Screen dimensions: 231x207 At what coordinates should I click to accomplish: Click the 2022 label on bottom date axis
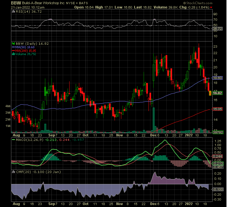pyautogui.click(x=189, y=204)
